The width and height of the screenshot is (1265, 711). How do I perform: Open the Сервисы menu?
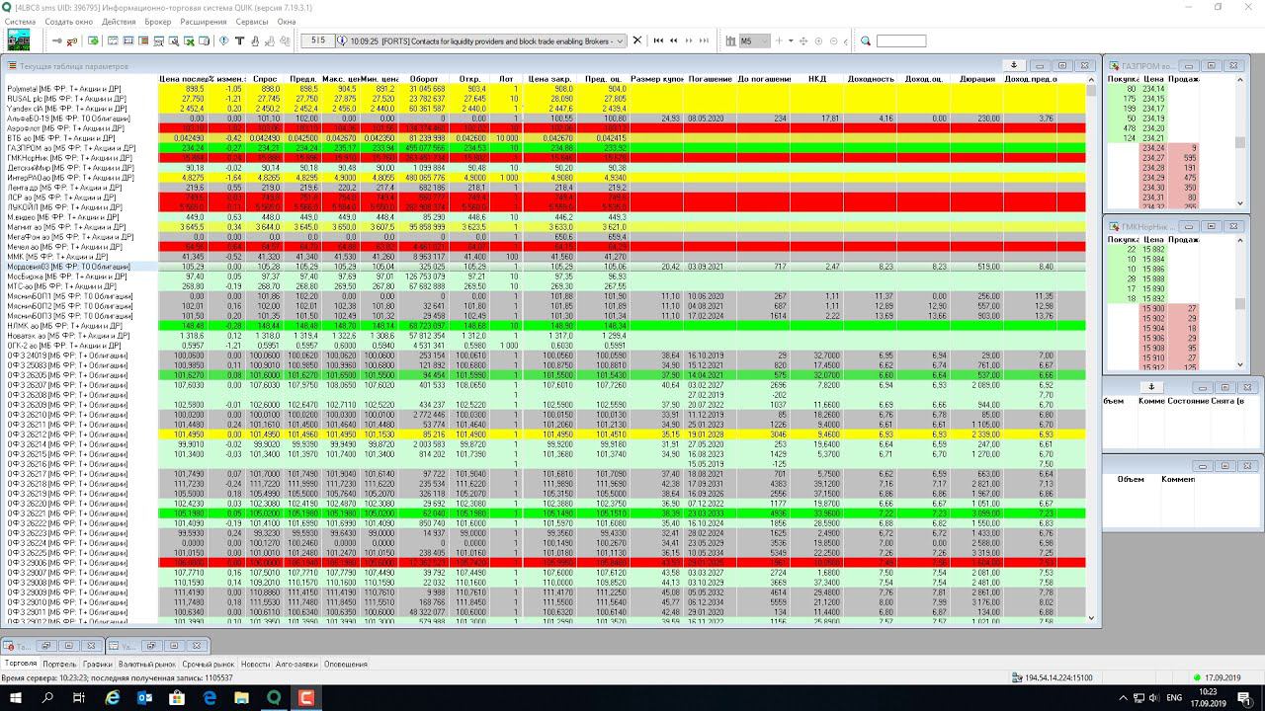(x=252, y=21)
